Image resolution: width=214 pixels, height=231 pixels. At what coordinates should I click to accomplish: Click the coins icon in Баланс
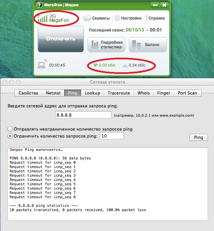click(x=136, y=45)
